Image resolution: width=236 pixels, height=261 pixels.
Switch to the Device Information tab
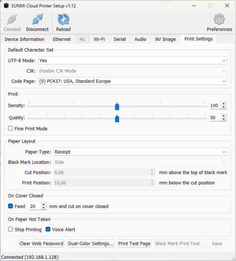pyautogui.click(x=24, y=39)
